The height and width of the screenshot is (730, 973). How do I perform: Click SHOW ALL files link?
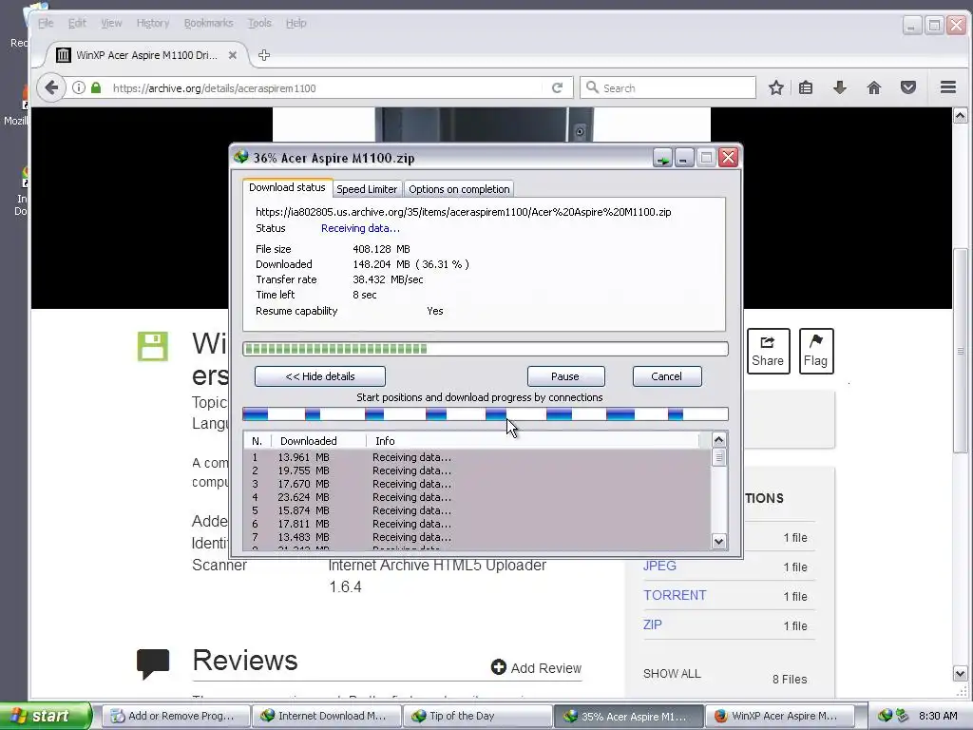(x=672, y=674)
